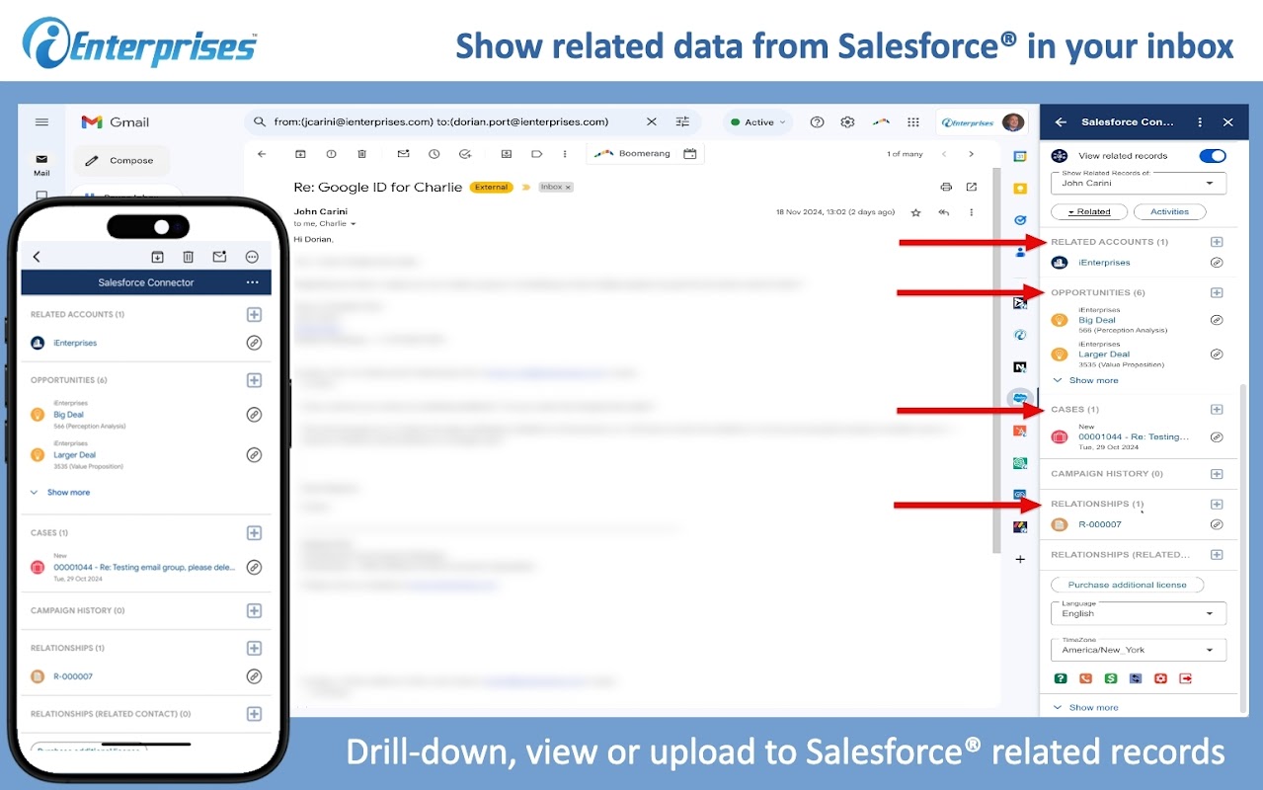Add a new case in side panel

1217,410
